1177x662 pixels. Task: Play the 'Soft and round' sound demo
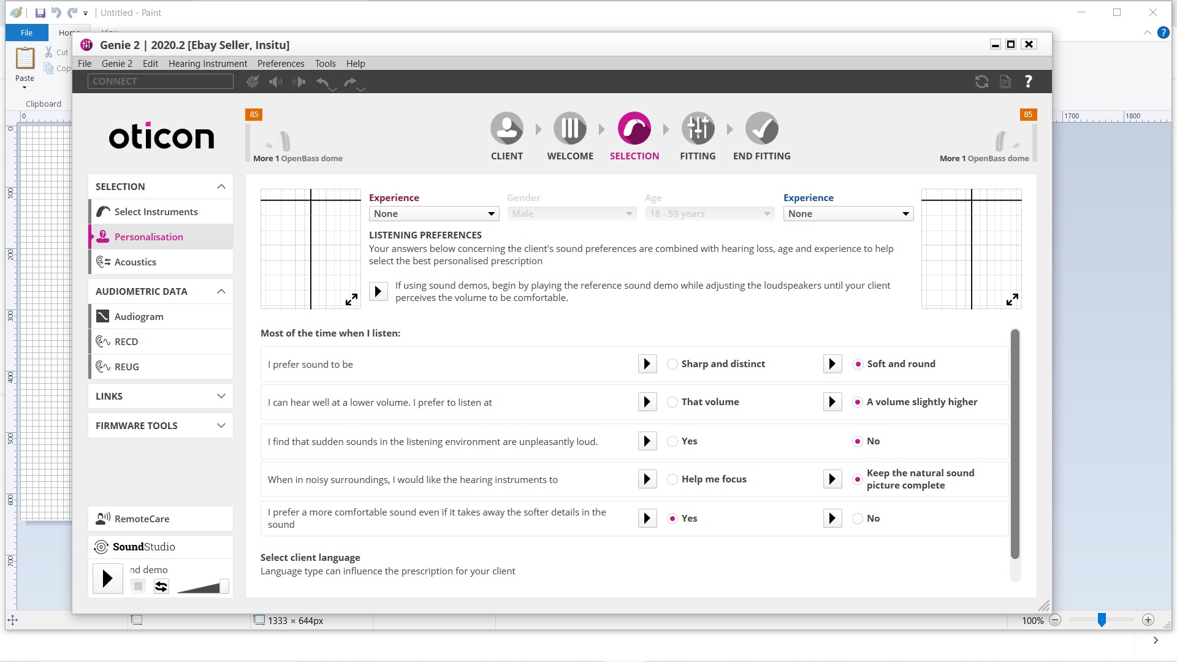pyautogui.click(x=832, y=364)
